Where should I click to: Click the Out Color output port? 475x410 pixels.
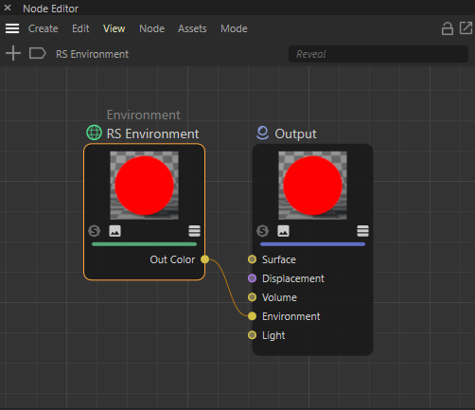pyautogui.click(x=204, y=259)
